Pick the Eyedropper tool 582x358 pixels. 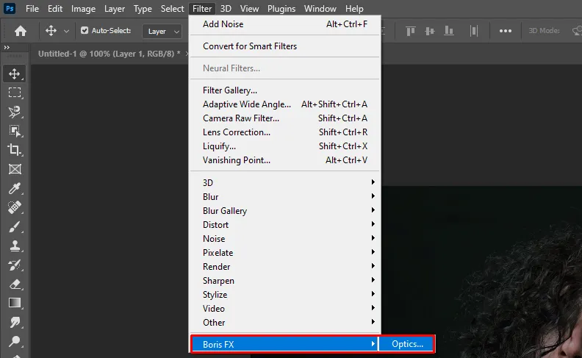click(14, 188)
